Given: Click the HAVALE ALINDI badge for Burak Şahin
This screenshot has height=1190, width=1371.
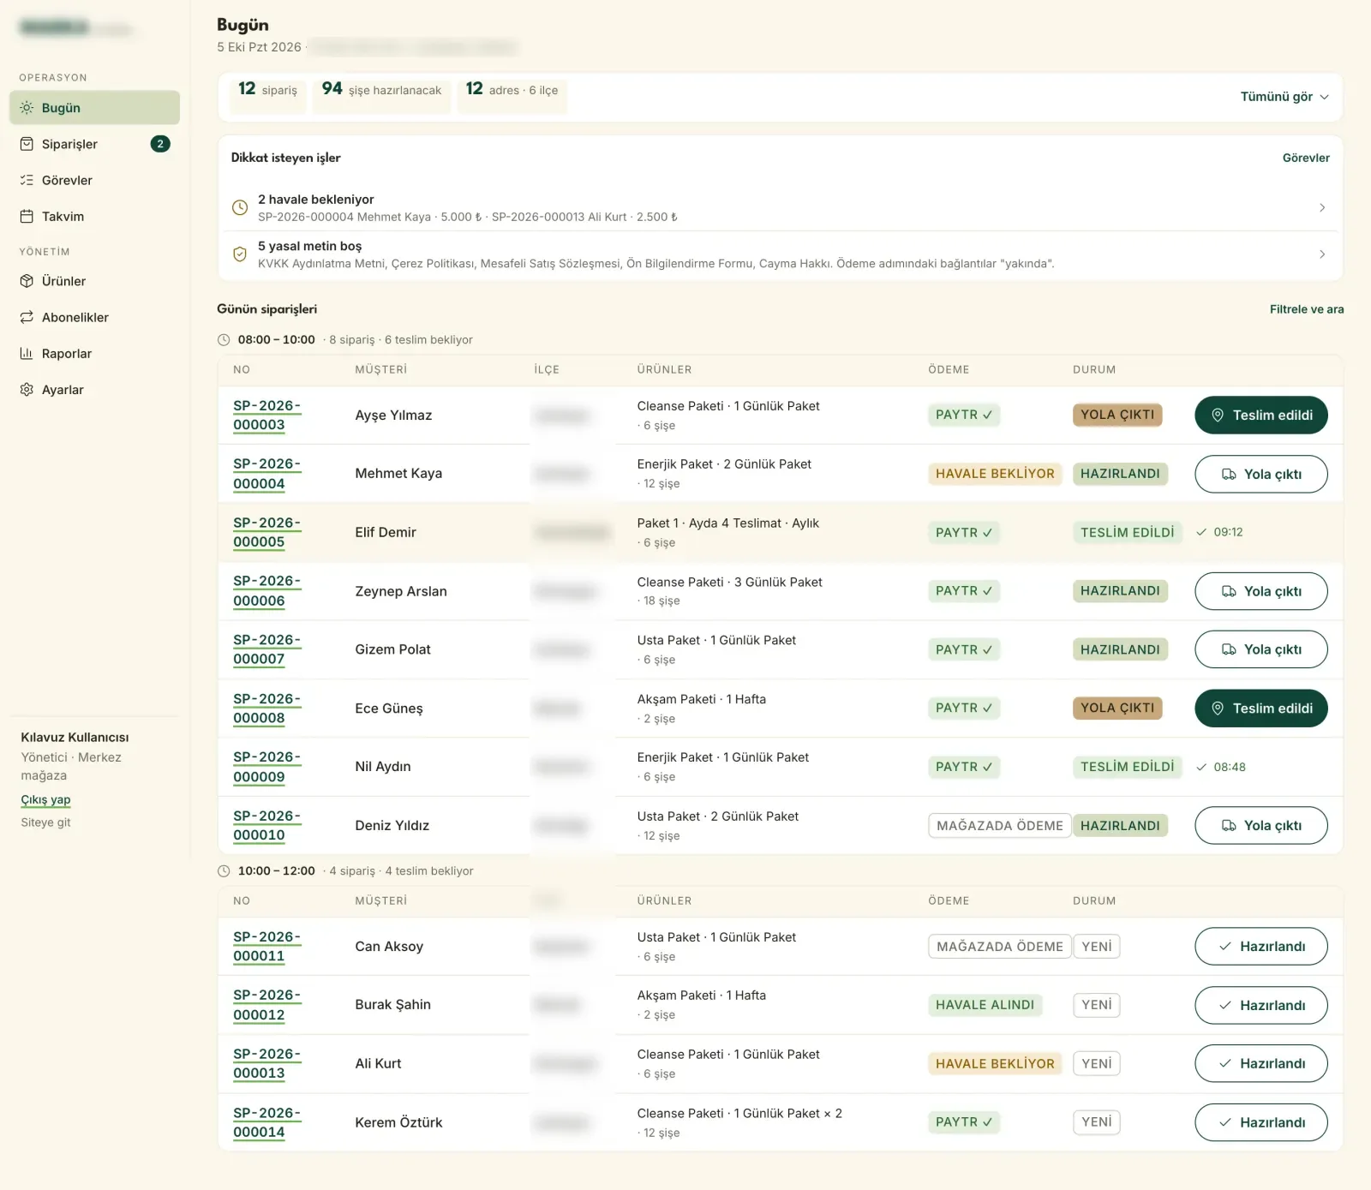Looking at the screenshot, I should tap(985, 1005).
